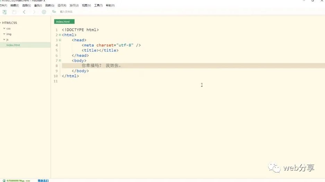This screenshot has height=182, width=325.
Task: Click the <!DOCTYPE html> text on line 1
Action: click(x=80, y=30)
